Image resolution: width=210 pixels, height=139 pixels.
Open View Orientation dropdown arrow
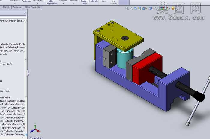(147, 8)
